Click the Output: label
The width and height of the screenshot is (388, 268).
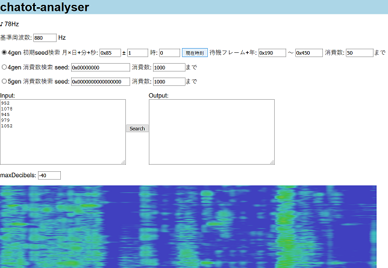(158, 96)
